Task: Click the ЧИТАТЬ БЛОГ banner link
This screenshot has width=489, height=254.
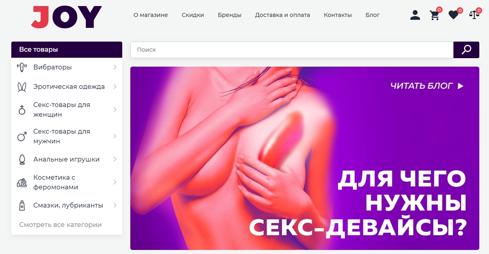Action: [x=427, y=86]
